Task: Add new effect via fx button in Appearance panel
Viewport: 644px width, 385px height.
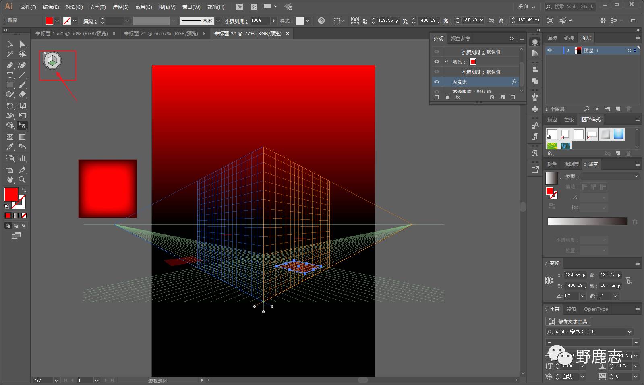Action: [458, 97]
